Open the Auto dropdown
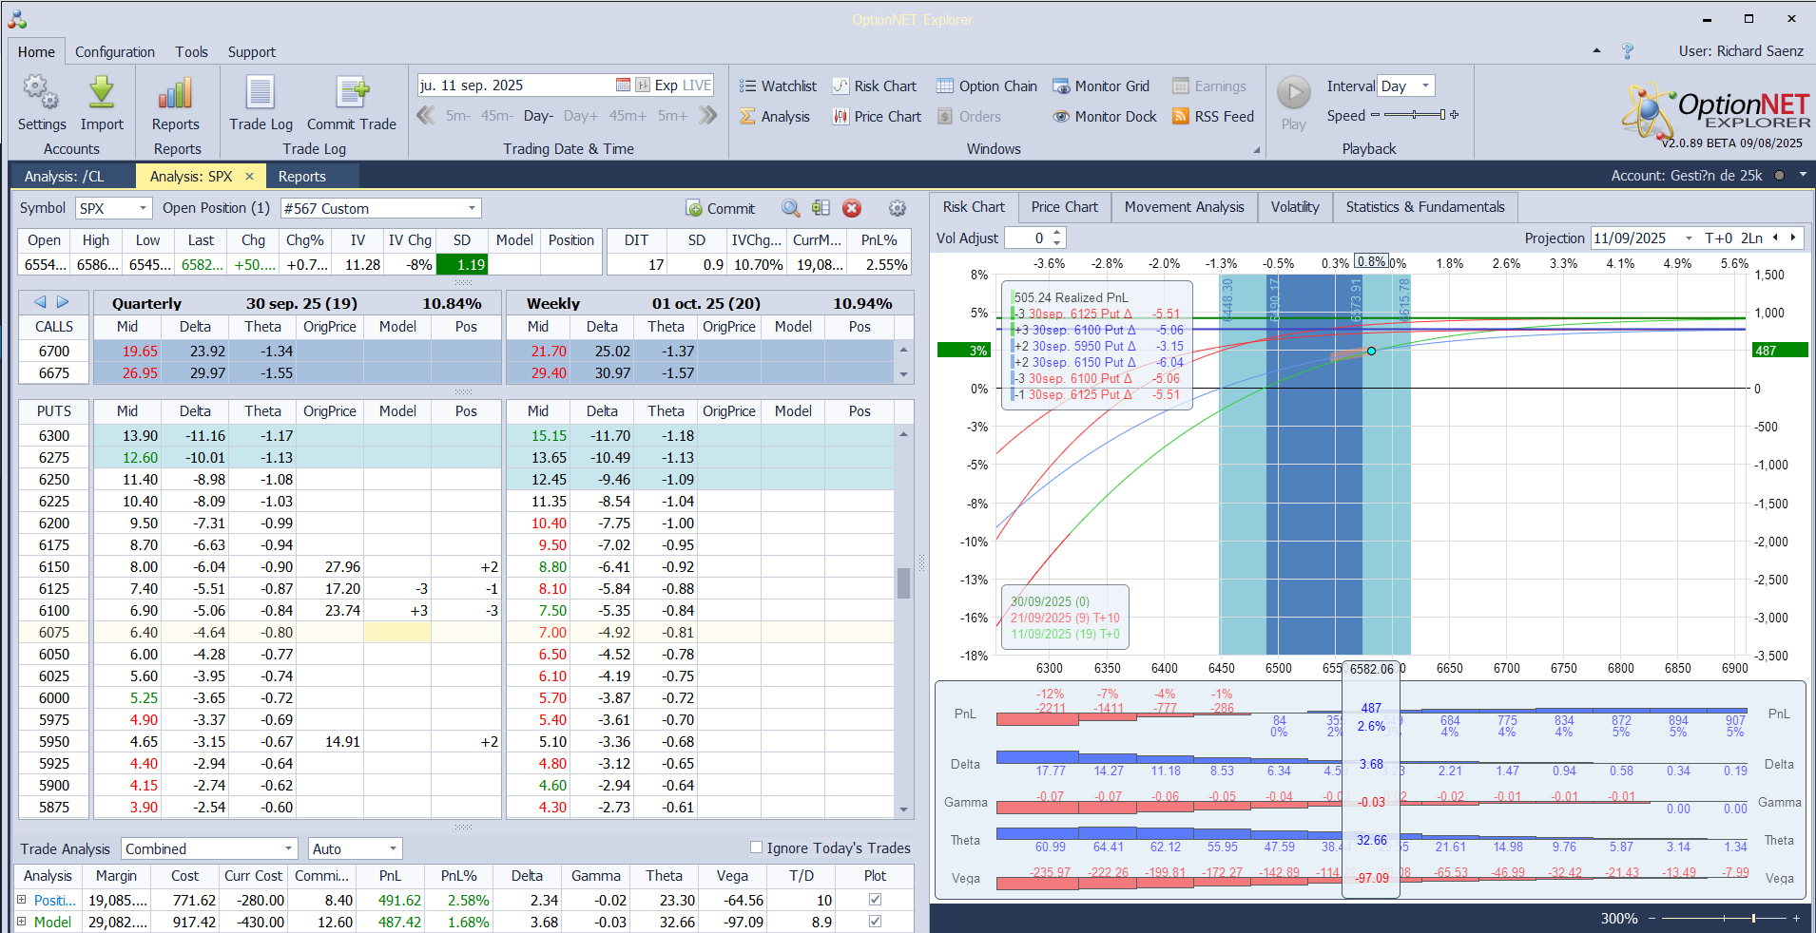The image size is (1816, 933). 393,848
